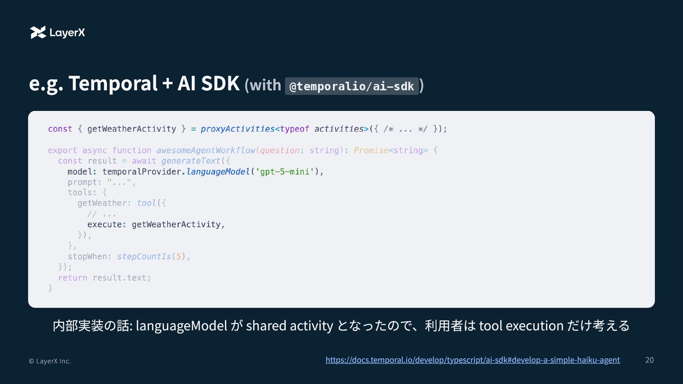Image resolution: width=683 pixels, height=384 pixels.
Task: Click the 'gpt-5-mini' string in code
Action: (x=285, y=172)
